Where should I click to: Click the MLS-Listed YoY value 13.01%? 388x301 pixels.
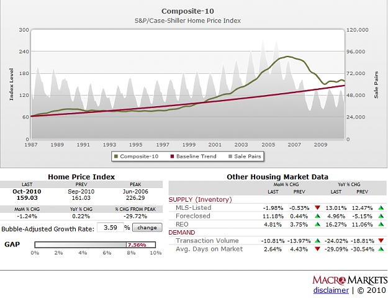coord(336,208)
